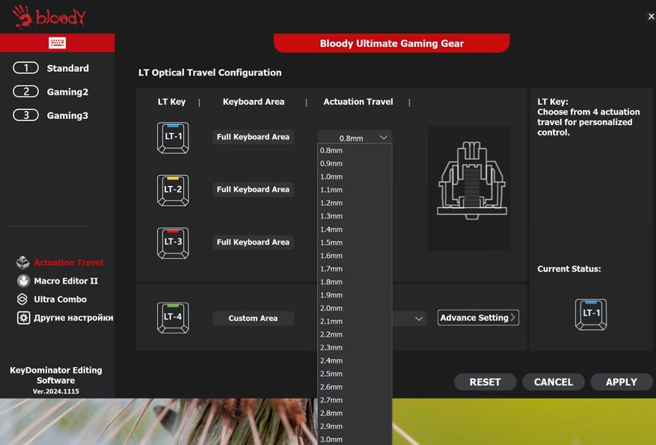Choose 2.8mm actuation travel

click(355, 413)
